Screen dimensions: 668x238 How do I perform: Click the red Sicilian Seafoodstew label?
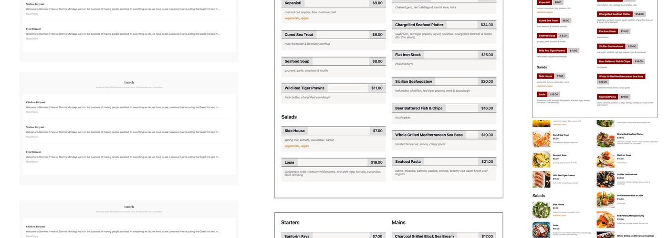[x=611, y=46]
